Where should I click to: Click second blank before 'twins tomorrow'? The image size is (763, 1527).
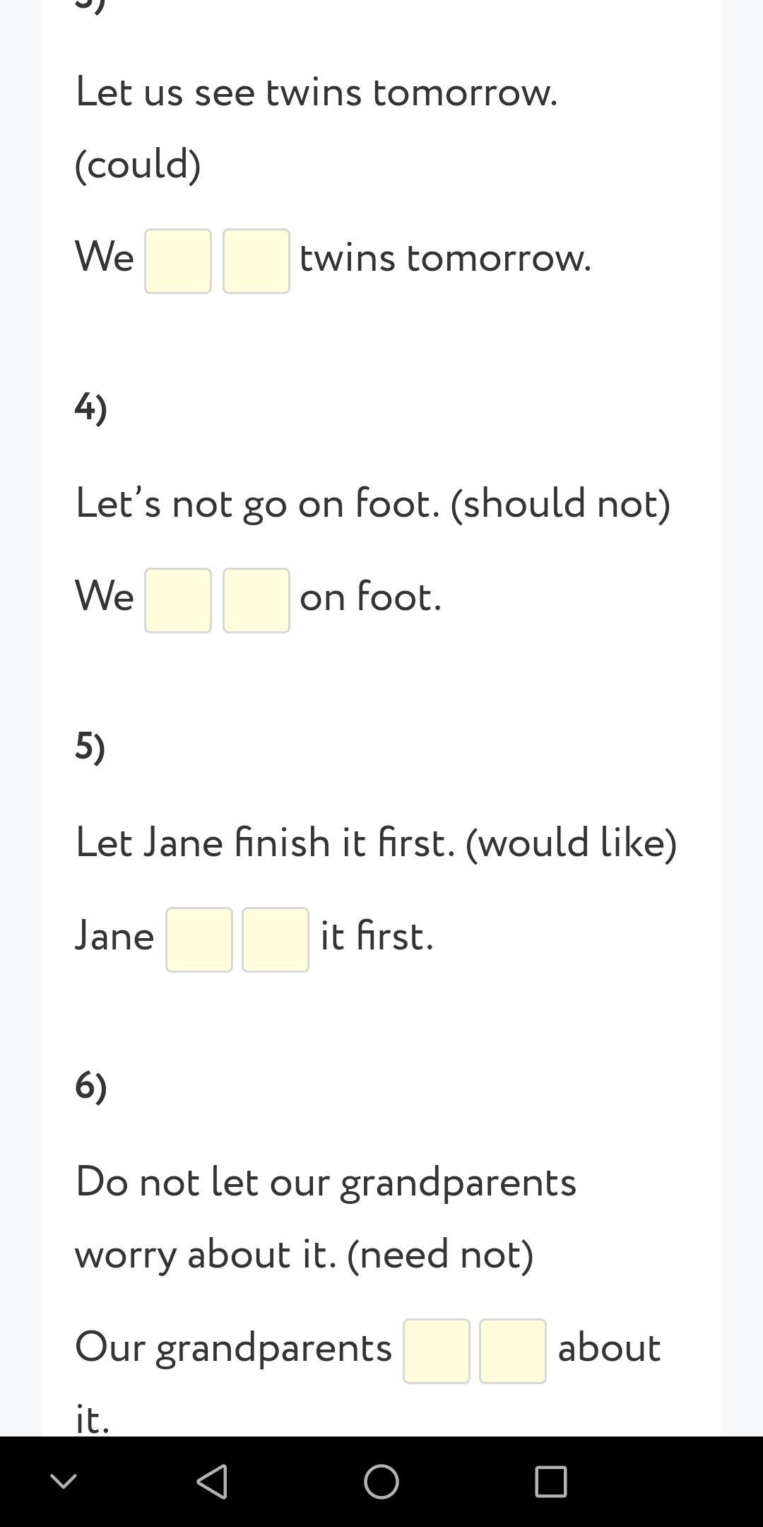click(256, 261)
